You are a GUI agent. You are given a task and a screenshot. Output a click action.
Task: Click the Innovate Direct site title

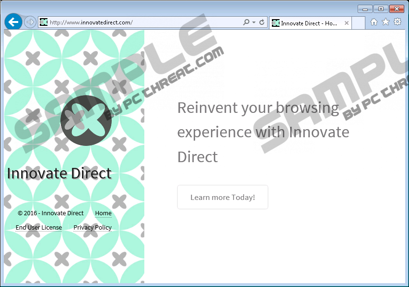pyautogui.click(x=59, y=173)
